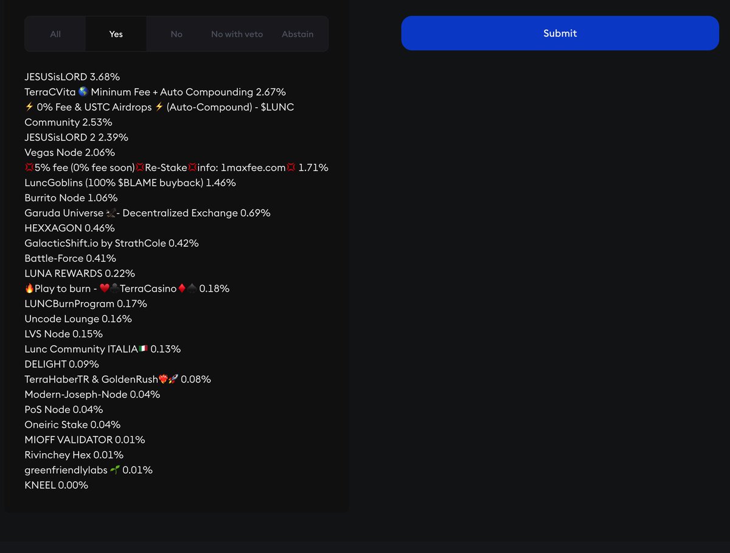
Task: Select the No with veto tab
Action: pos(237,34)
